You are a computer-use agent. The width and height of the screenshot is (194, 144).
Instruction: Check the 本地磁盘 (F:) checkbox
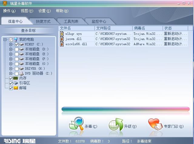(17, 59)
